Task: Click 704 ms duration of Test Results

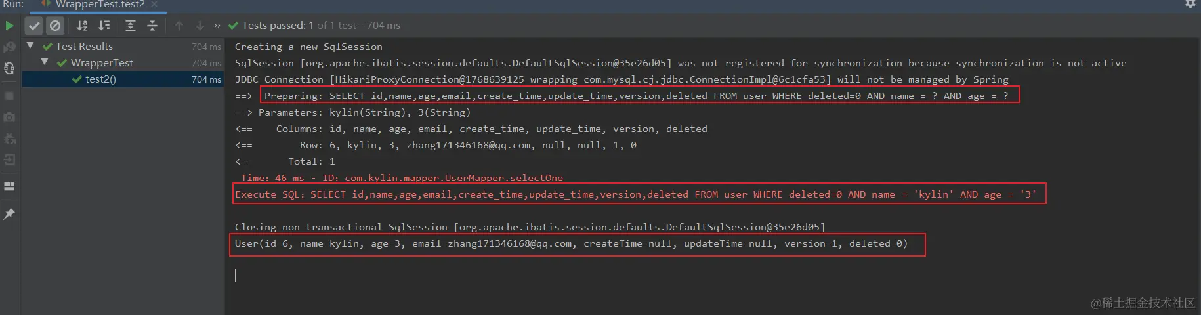Action: [206, 47]
